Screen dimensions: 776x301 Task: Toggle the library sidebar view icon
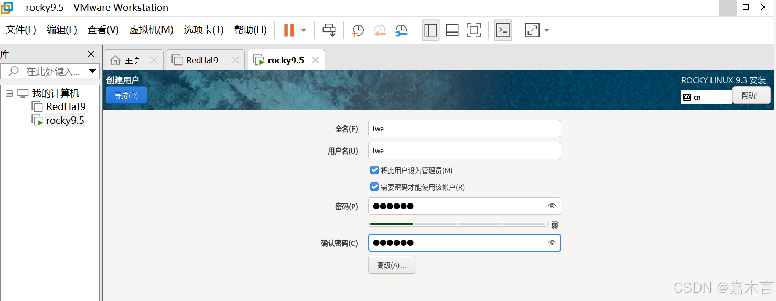[x=430, y=30]
